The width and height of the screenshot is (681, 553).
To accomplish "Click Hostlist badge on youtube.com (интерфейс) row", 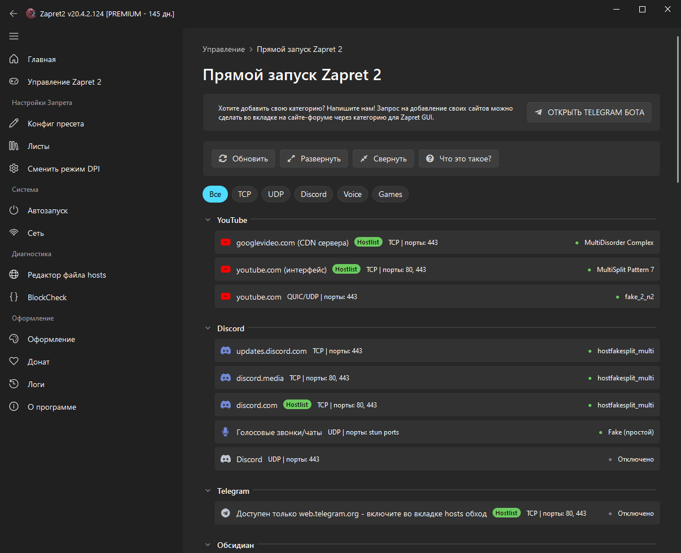I will pyautogui.click(x=346, y=269).
